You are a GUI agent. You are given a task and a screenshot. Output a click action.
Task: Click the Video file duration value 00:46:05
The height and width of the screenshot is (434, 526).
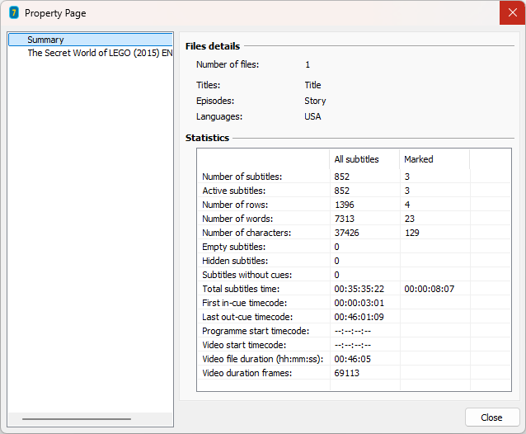[352, 359]
